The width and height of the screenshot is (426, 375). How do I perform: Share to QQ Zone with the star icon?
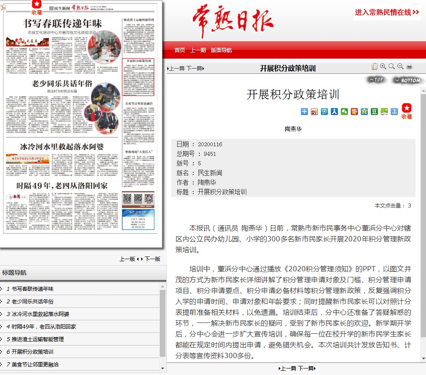click(364, 112)
